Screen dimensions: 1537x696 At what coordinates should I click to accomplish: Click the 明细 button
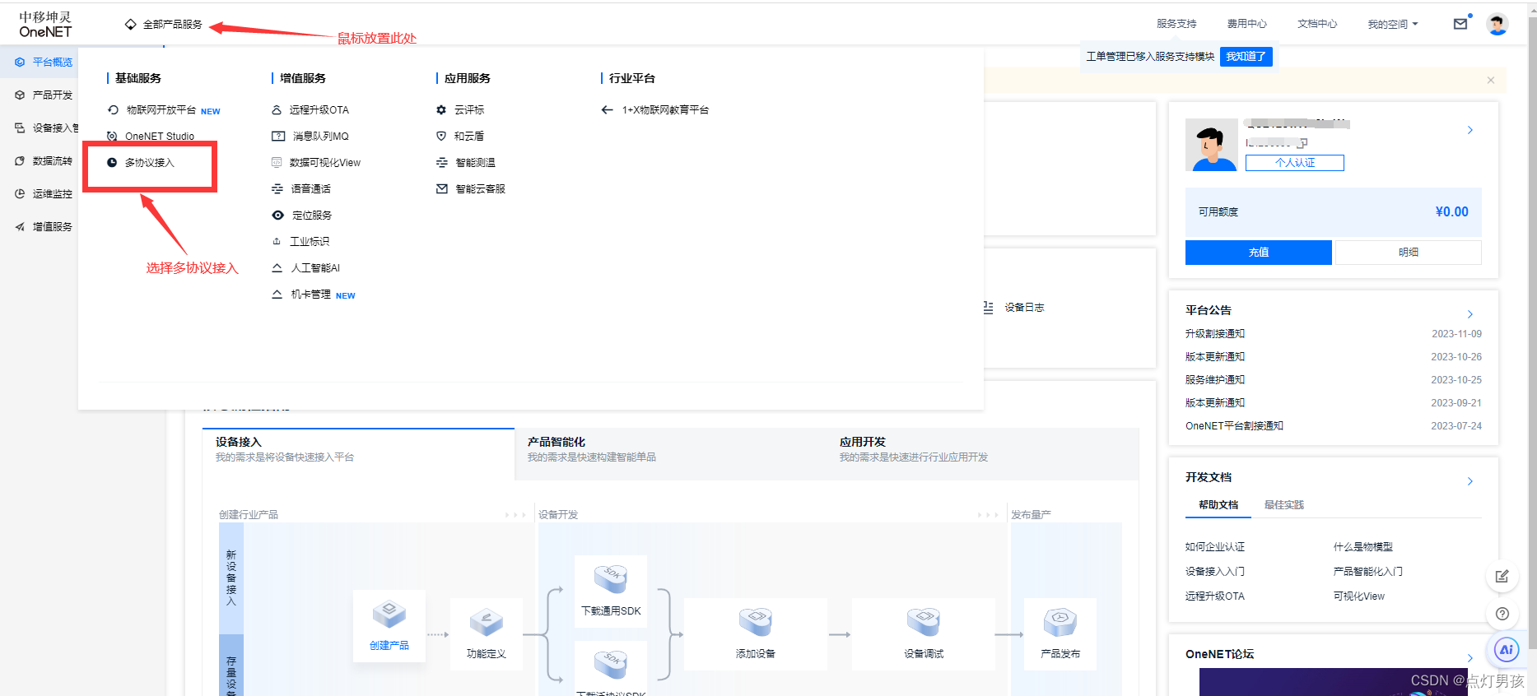[x=1409, y=253]
